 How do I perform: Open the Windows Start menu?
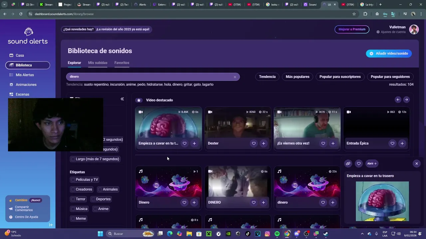coord(100,234)
